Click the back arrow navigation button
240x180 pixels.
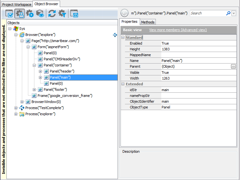click(x=124, y=13)
